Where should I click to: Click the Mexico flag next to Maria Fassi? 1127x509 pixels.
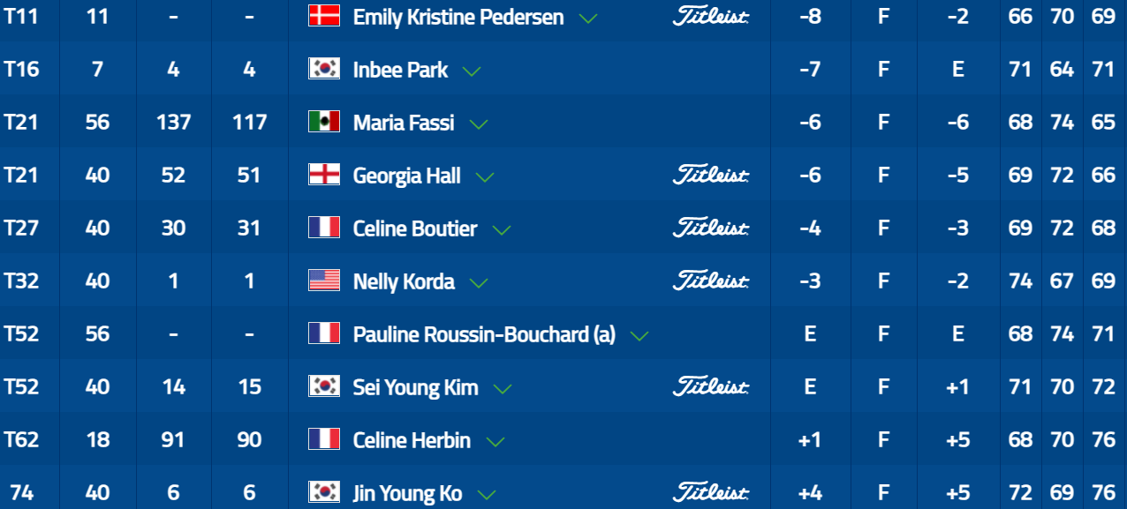(324, 122)
